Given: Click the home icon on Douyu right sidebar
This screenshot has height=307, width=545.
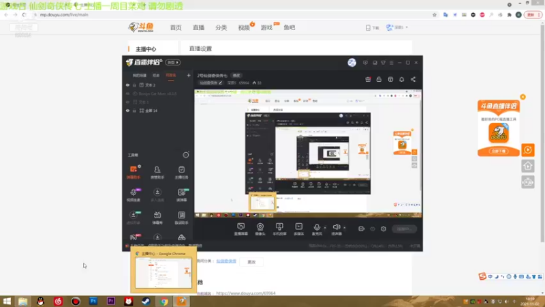Looking at the screenshot, I should pyautogui.click(x=527, y=166).
